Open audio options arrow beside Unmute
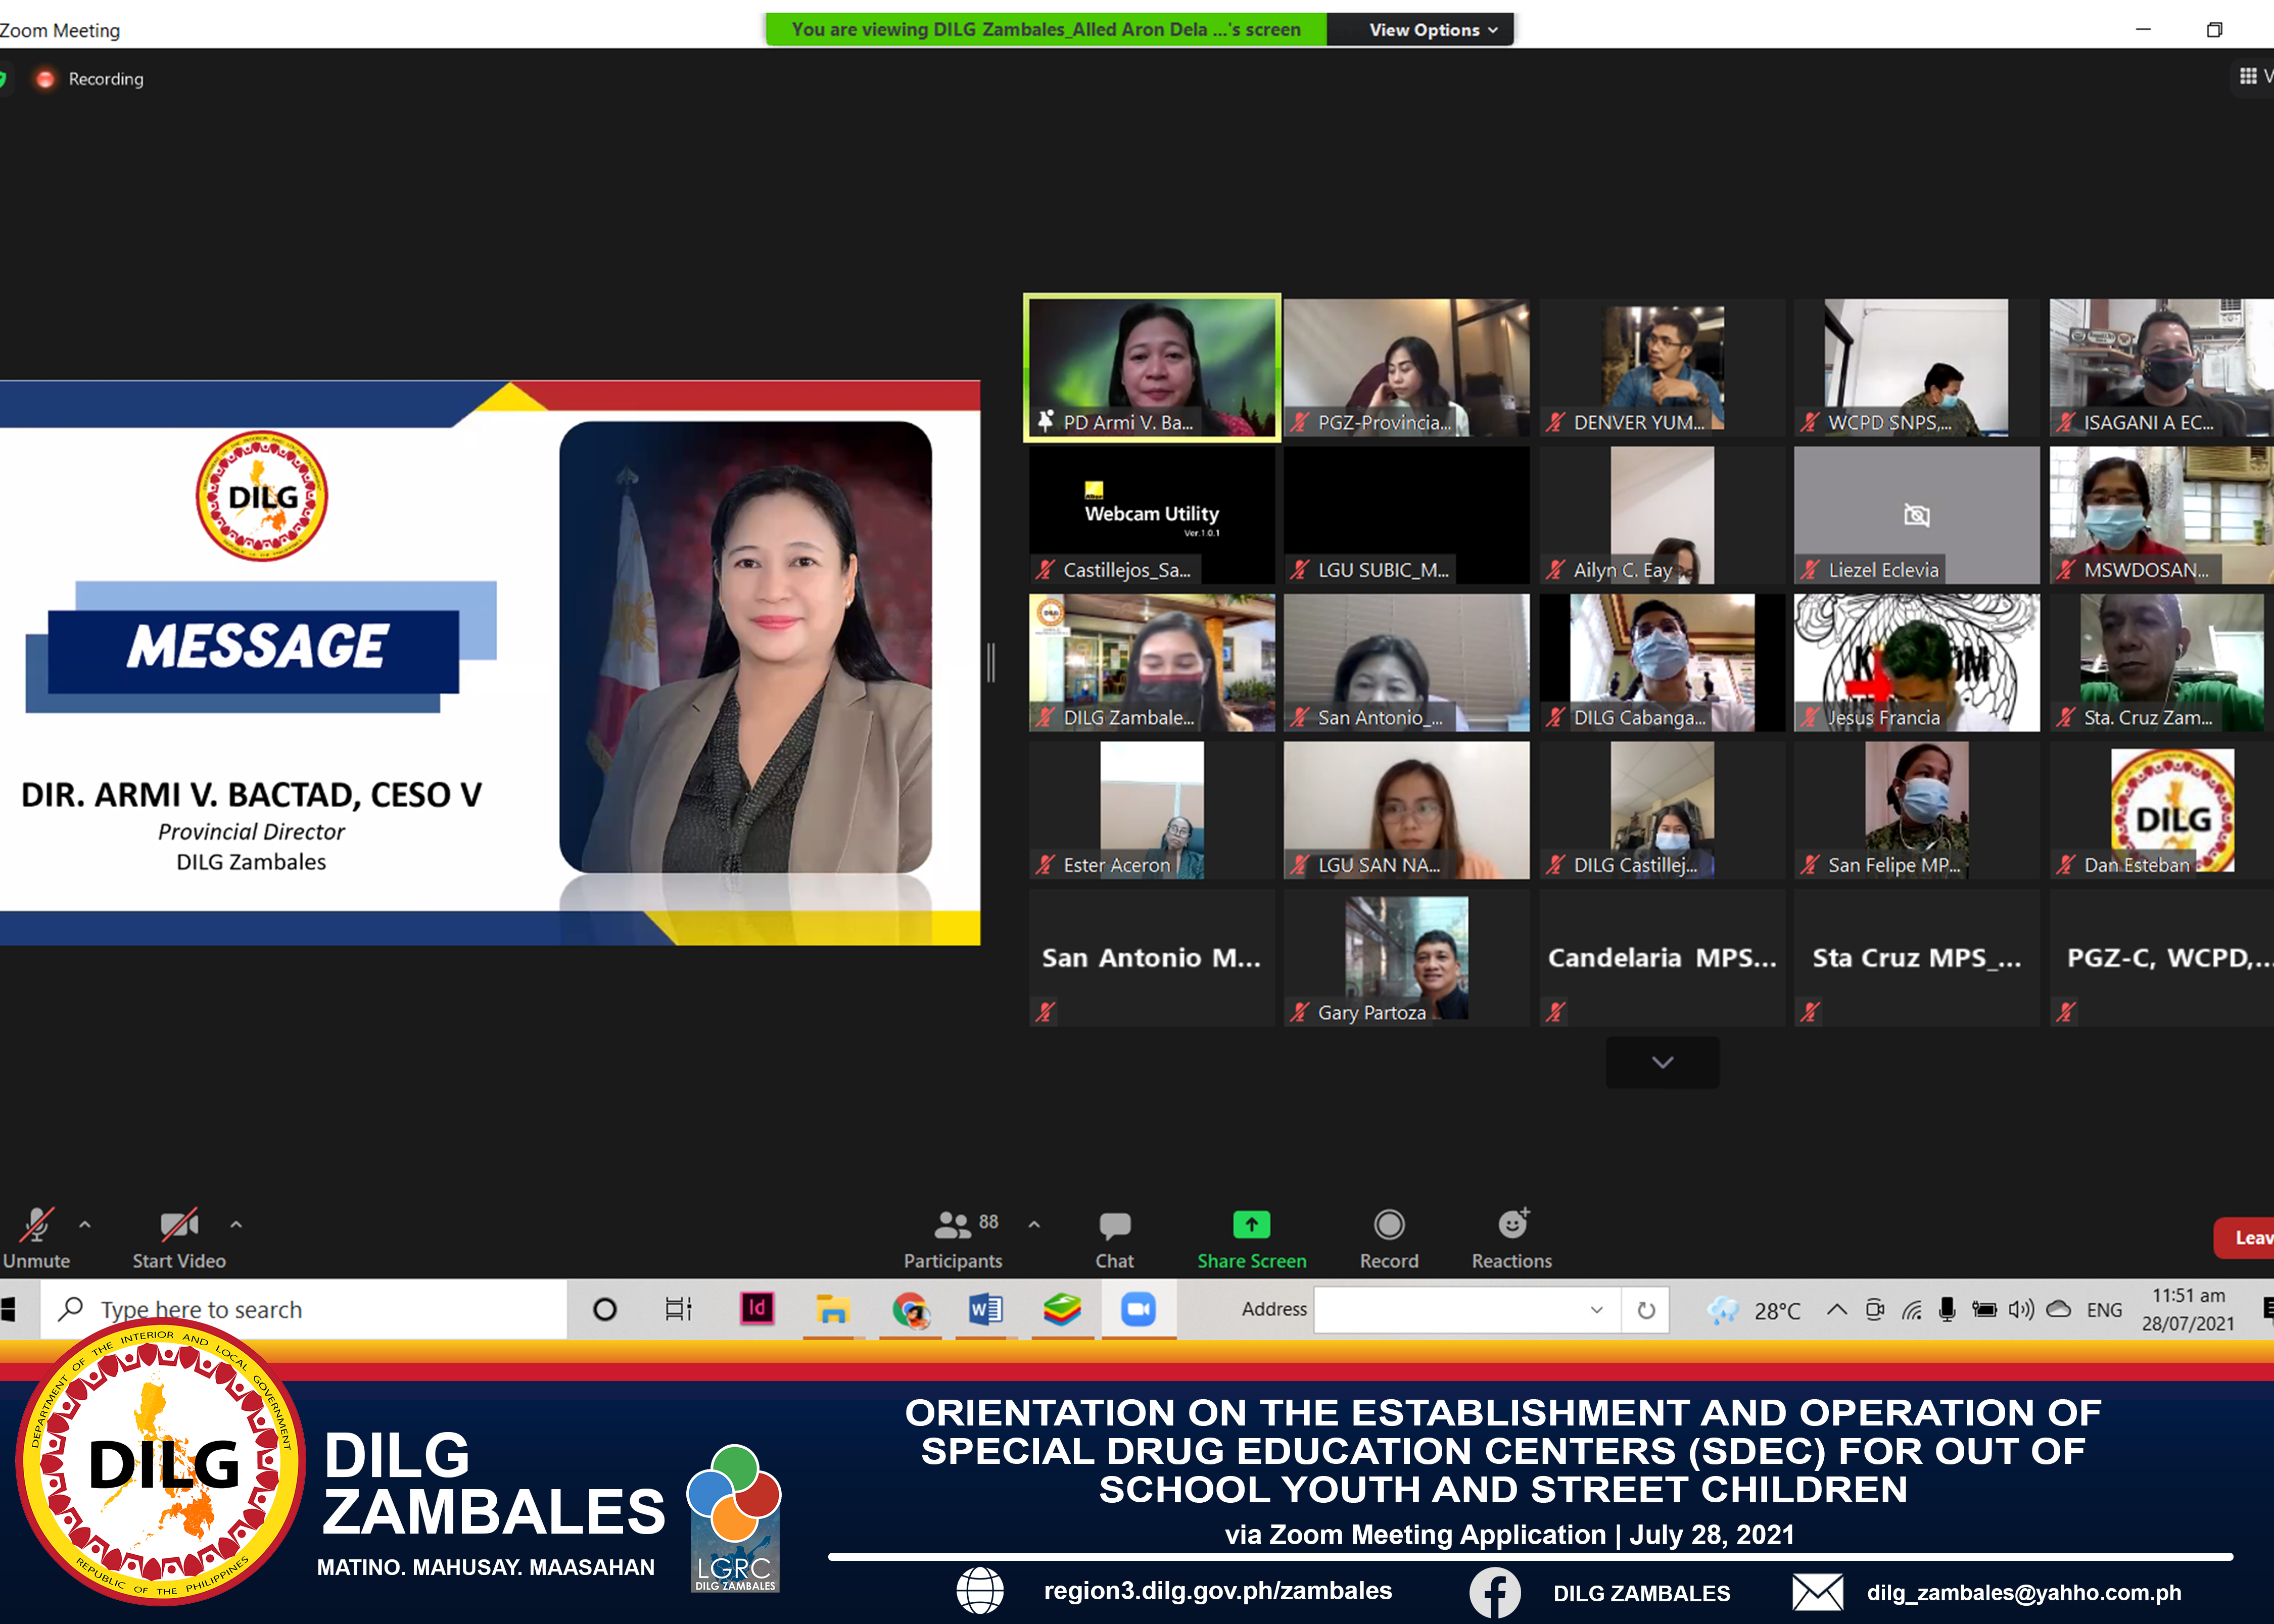2274x1624 pixels. (x=85, y=1224)
